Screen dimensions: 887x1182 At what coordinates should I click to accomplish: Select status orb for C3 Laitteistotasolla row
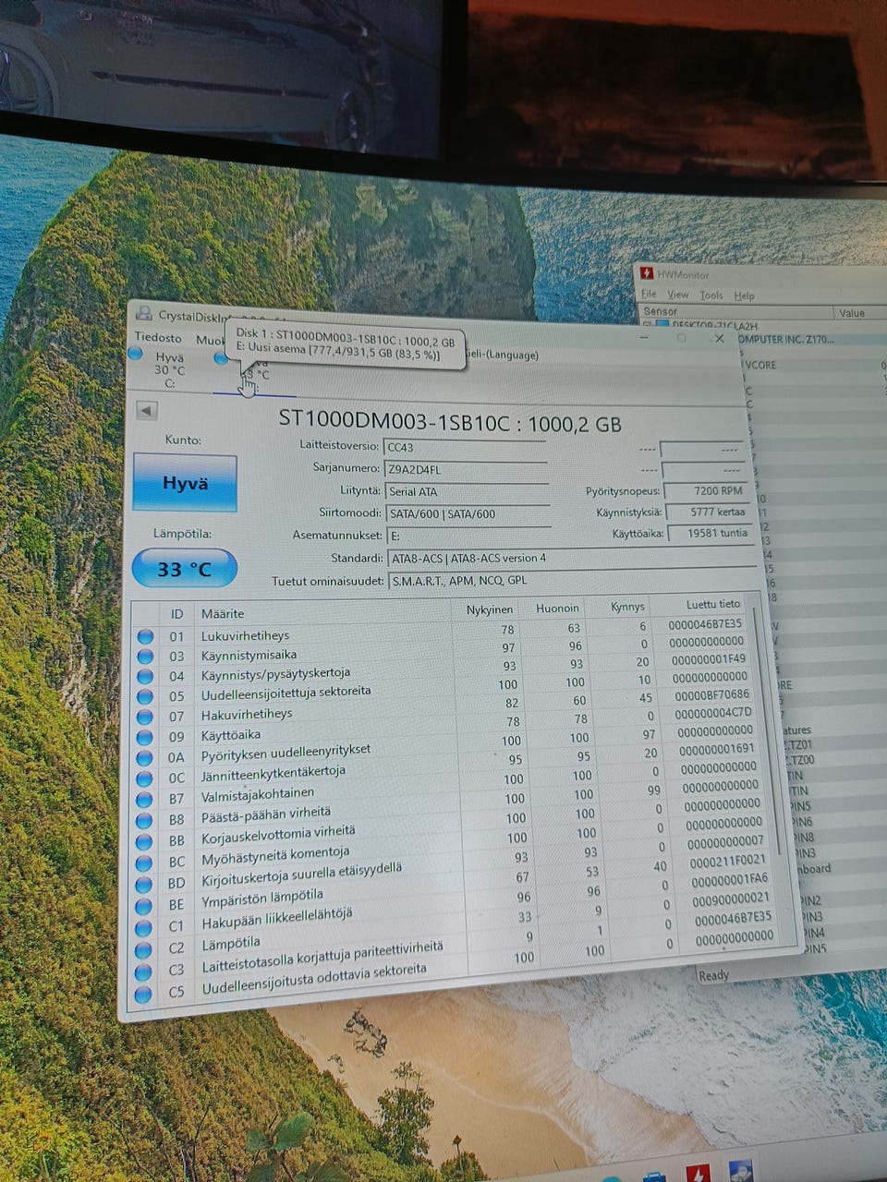pyautogui.click(x=142, y=971)
